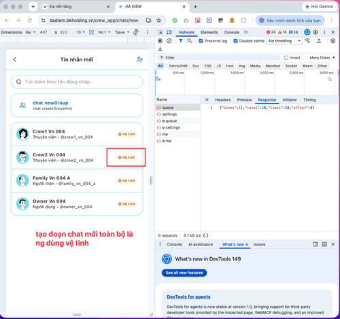Click the pretty print braces icon
The height and width of the screenshot is (319, 340).
point(205,235)
